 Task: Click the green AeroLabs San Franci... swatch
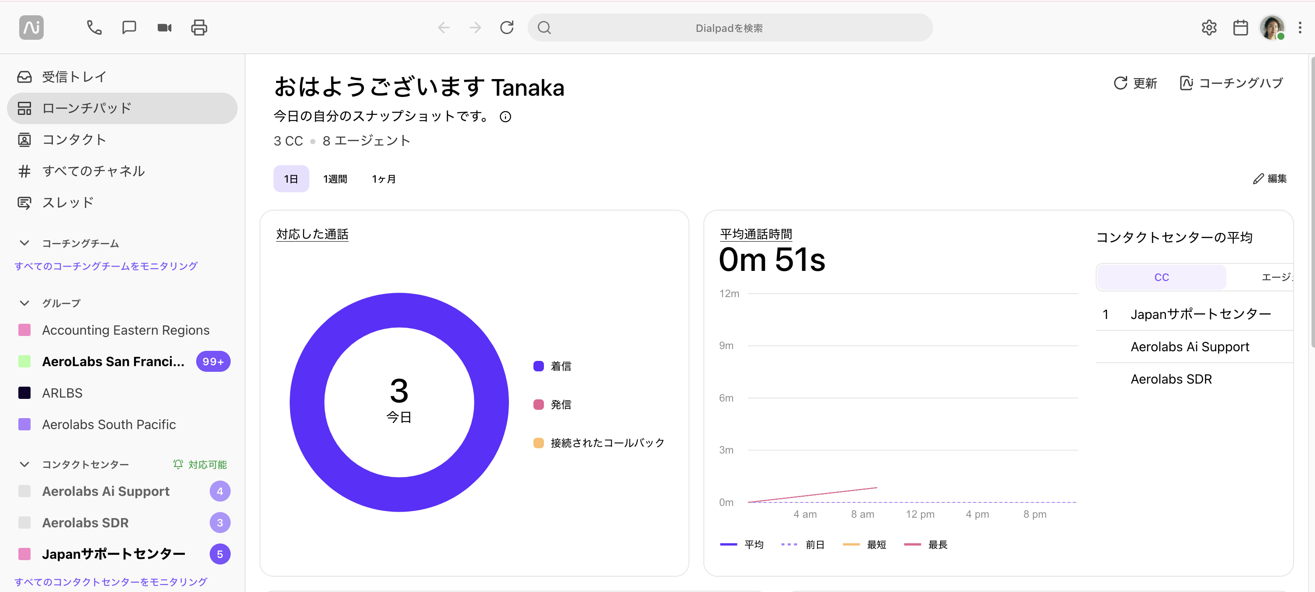click(24, 362)
